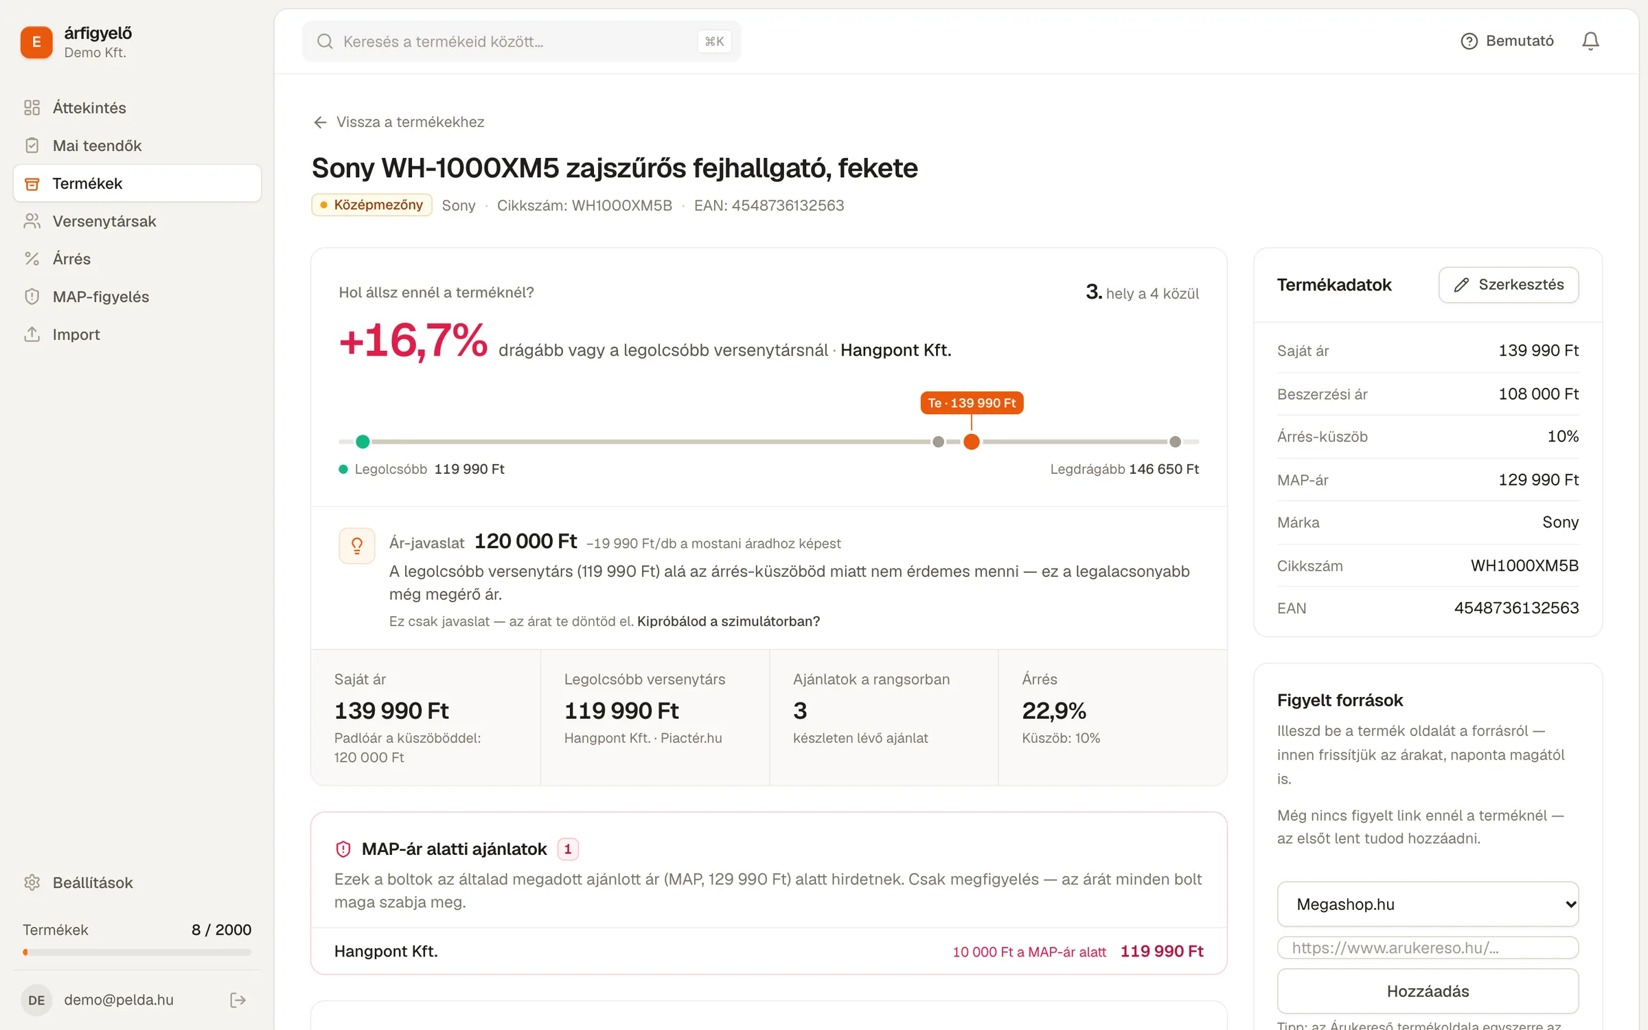
Task: Open MAP-figyelés shield icon
Action: (x=32, y=297)
